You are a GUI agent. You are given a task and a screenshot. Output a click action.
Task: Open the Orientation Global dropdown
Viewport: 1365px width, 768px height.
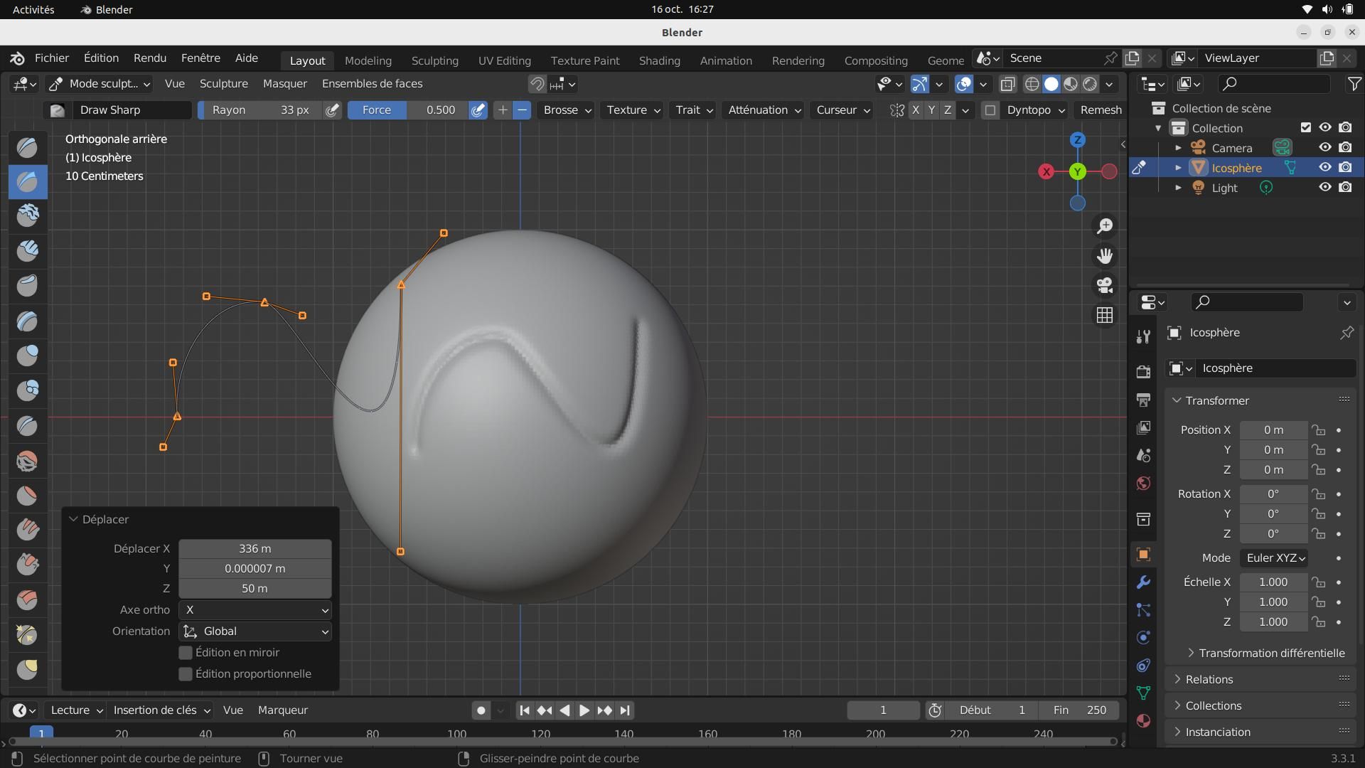(x=255, y=631)
